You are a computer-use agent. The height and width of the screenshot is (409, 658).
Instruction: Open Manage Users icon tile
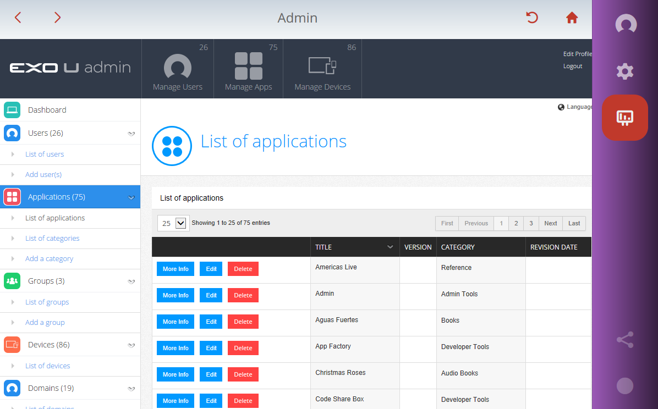(x=178, y=69)
